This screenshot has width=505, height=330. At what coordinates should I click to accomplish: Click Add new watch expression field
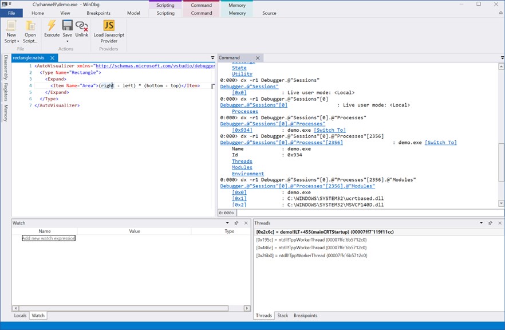tap(48, 238)
